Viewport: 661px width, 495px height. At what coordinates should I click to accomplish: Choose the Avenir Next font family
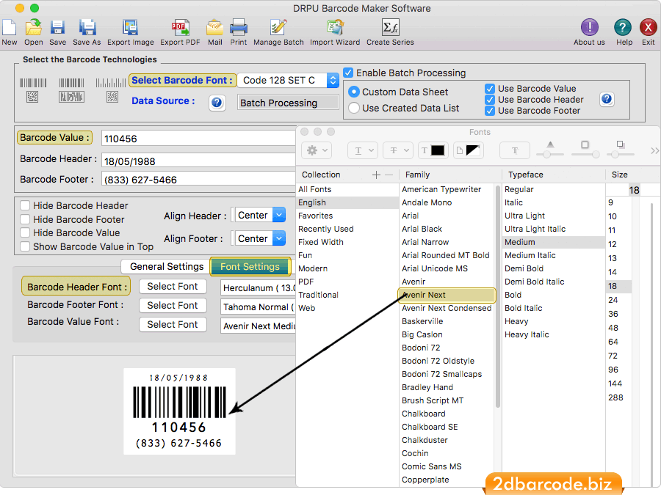(447, 295)
